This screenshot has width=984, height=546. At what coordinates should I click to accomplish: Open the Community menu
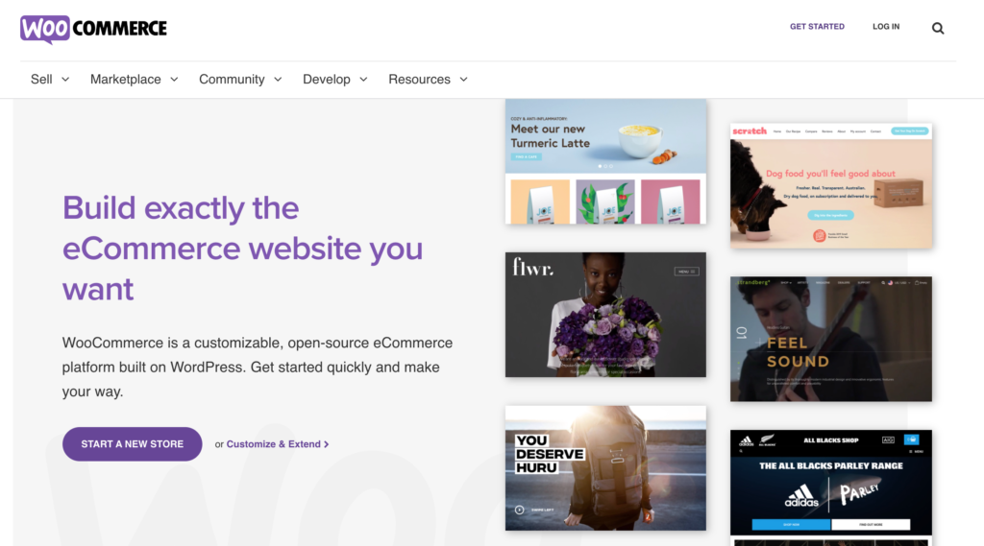point(232,80)
